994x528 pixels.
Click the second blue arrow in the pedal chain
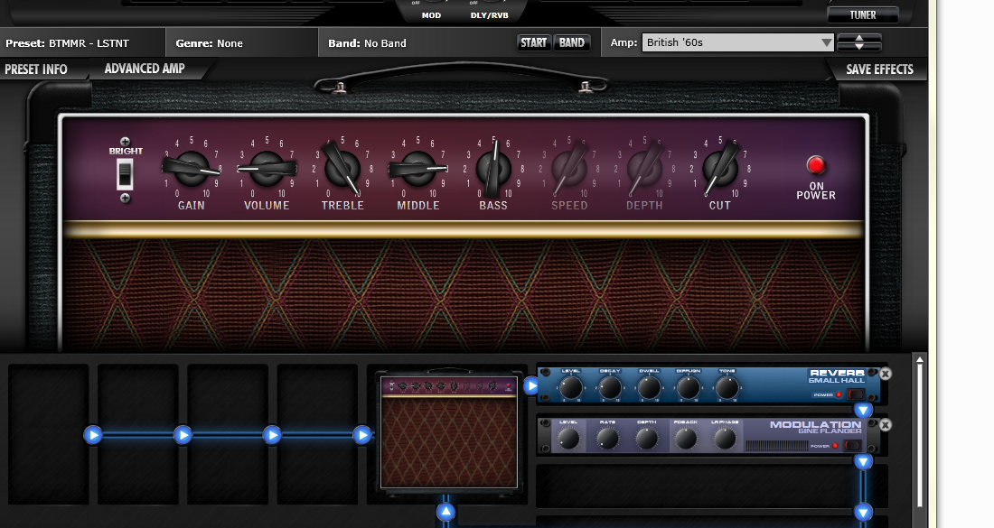(183, 435)
